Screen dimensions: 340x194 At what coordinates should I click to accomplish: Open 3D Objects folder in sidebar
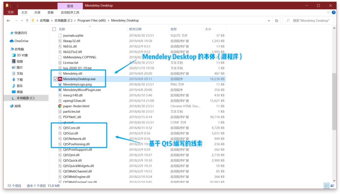[x=20, y=55]
